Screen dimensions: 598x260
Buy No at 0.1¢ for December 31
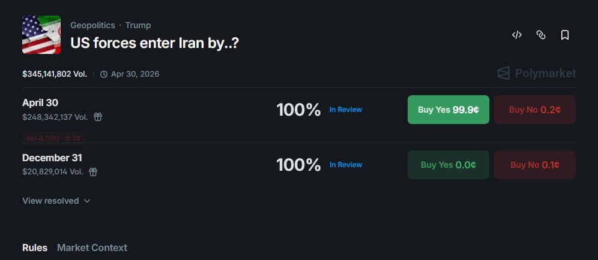click(534, 165)
